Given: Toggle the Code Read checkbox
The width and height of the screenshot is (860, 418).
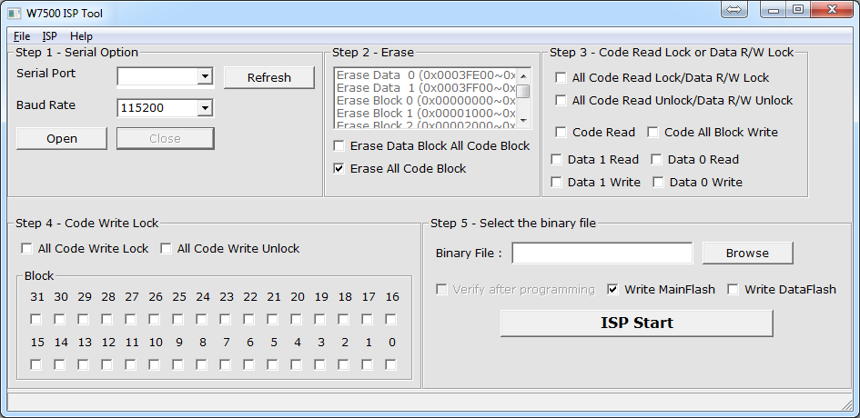Looking at the screenshot, I should click(x=561, y=132).
